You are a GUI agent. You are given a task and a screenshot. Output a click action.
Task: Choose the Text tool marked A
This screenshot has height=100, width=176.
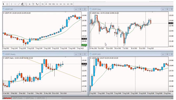tap(30, 4)
